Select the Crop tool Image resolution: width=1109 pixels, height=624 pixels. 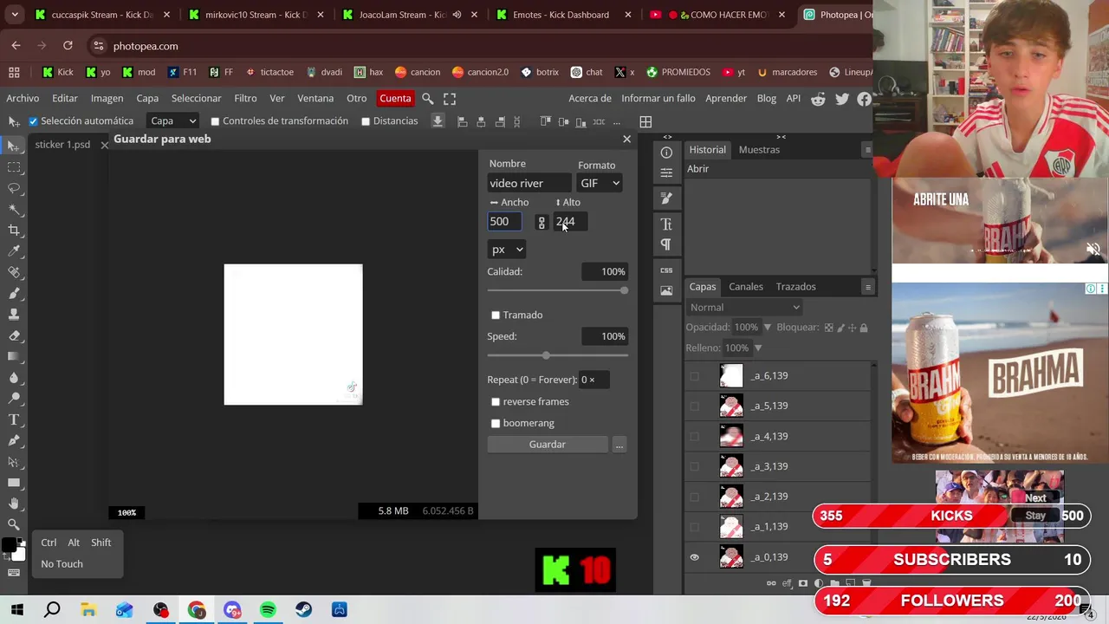[x=14, y=230]
